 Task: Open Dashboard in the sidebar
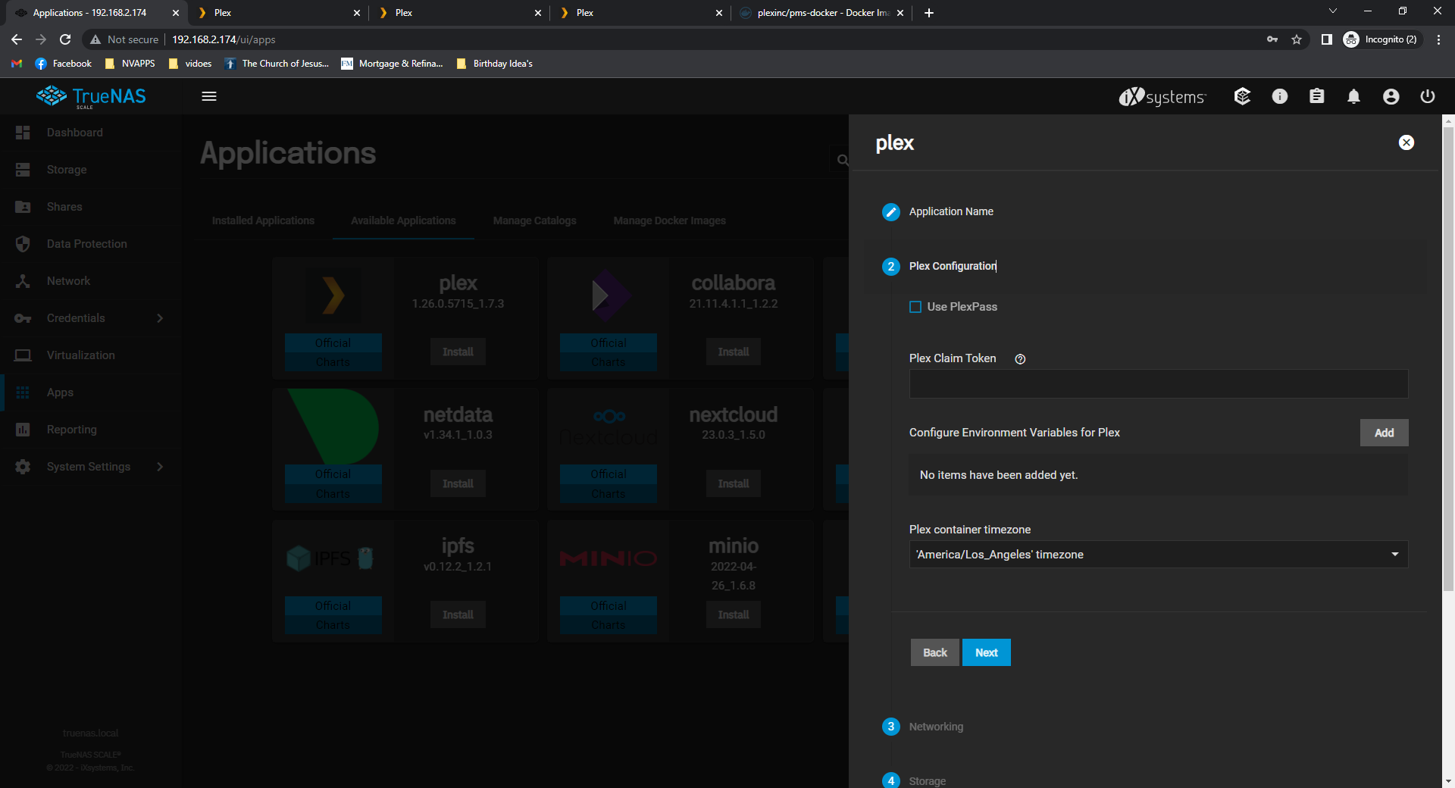(91, 133)
